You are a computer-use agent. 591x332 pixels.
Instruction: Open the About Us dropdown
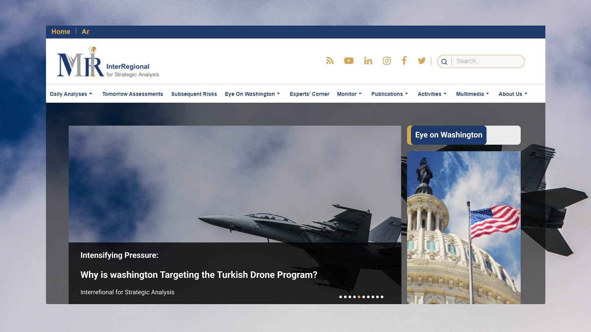[x=512, y=94]
